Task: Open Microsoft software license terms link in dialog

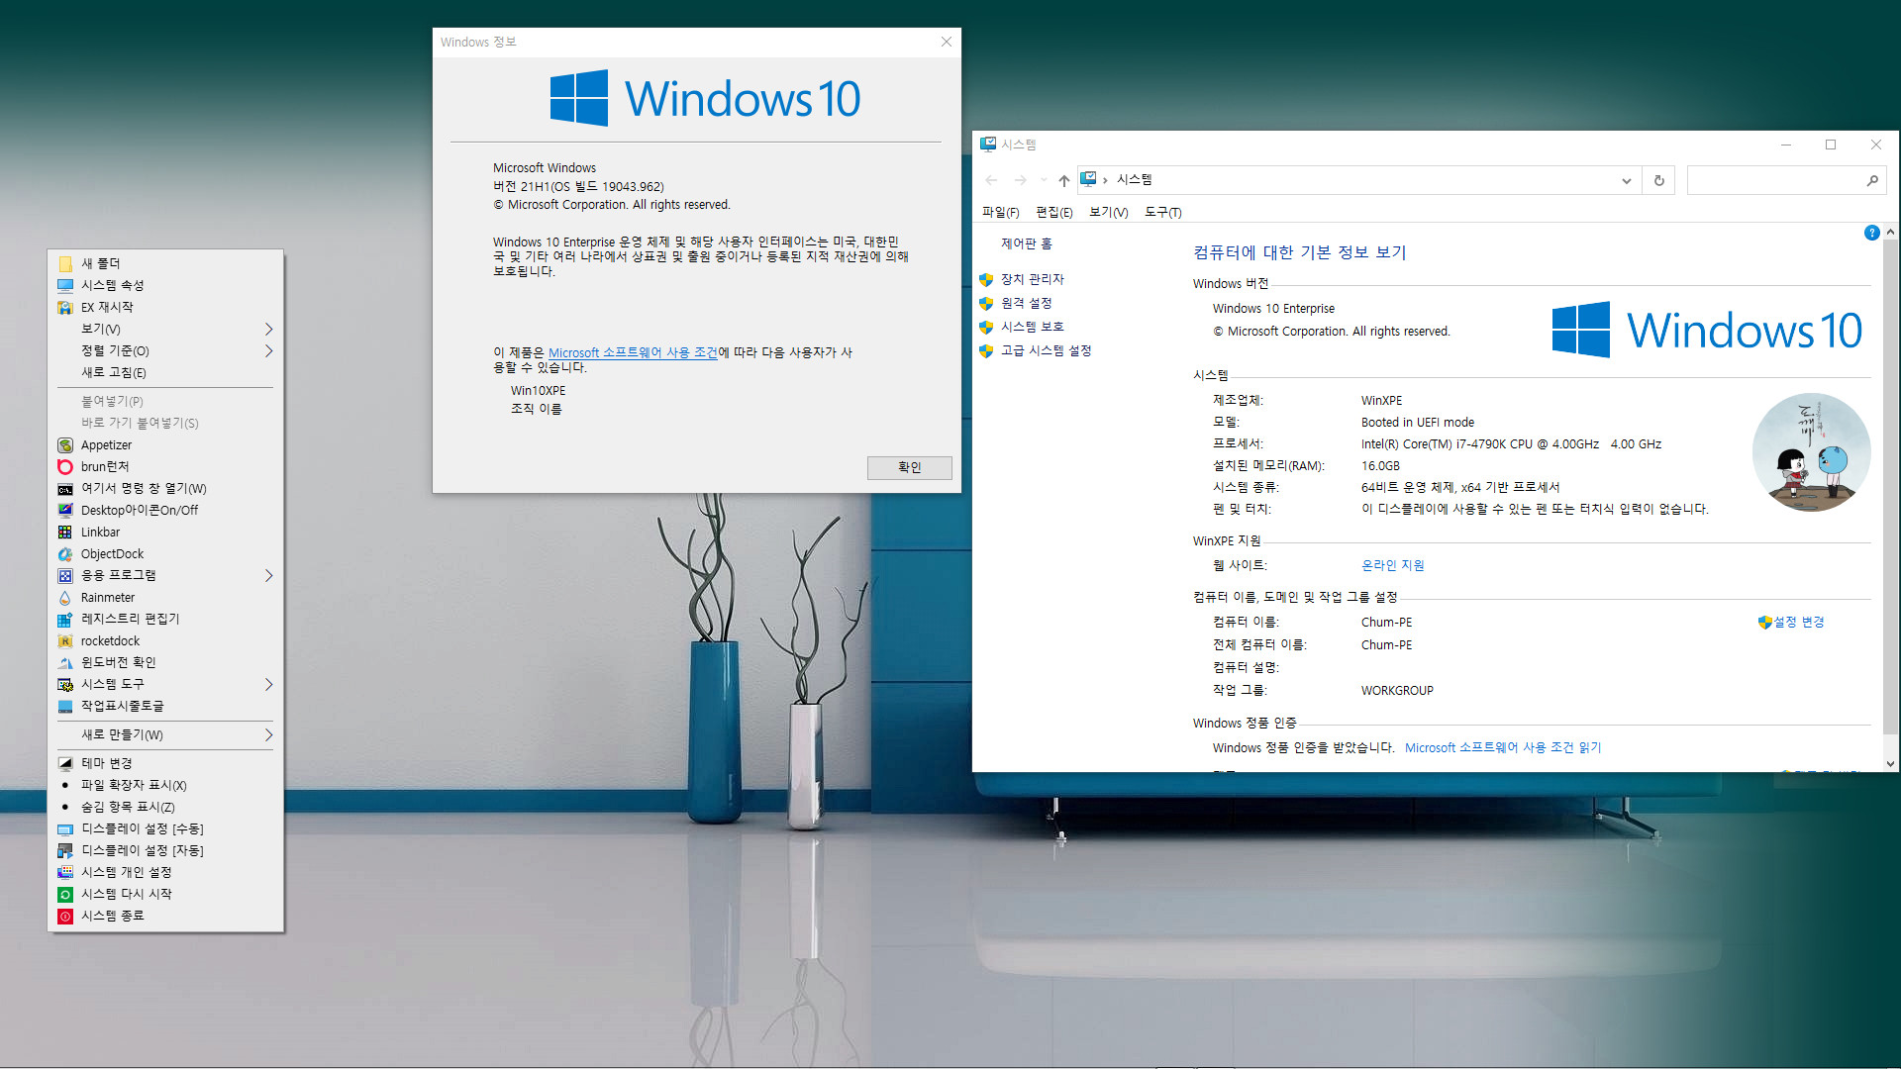Action: coord(633,352)
